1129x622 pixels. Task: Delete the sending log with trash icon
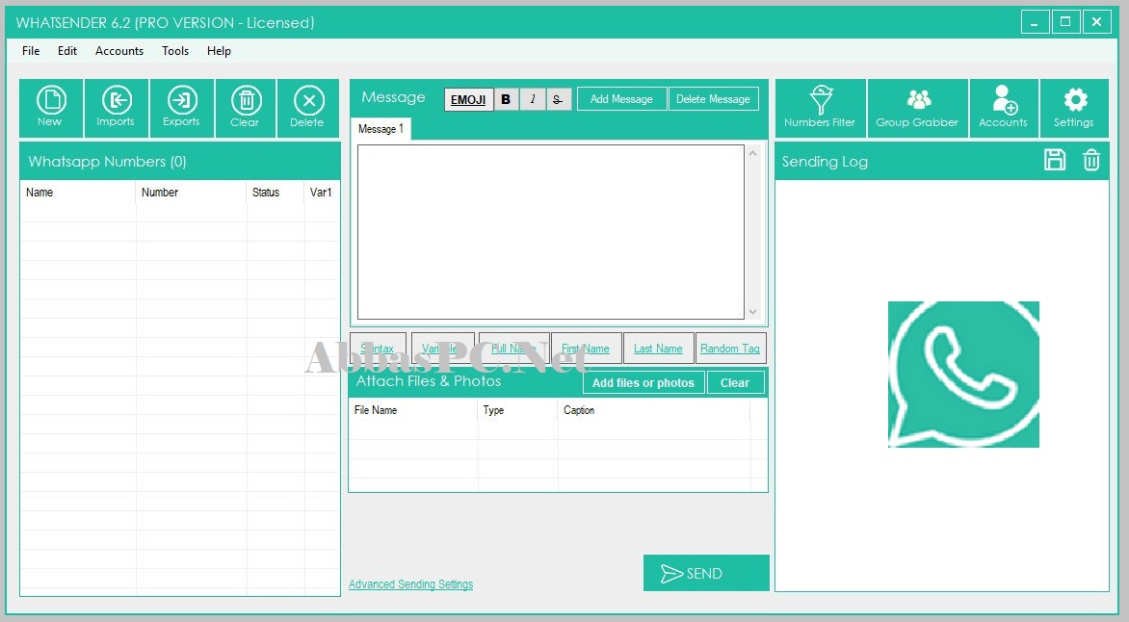coord(1091,160)
